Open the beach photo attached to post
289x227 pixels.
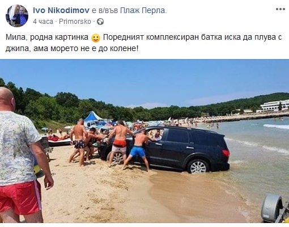tap(144, 141)
